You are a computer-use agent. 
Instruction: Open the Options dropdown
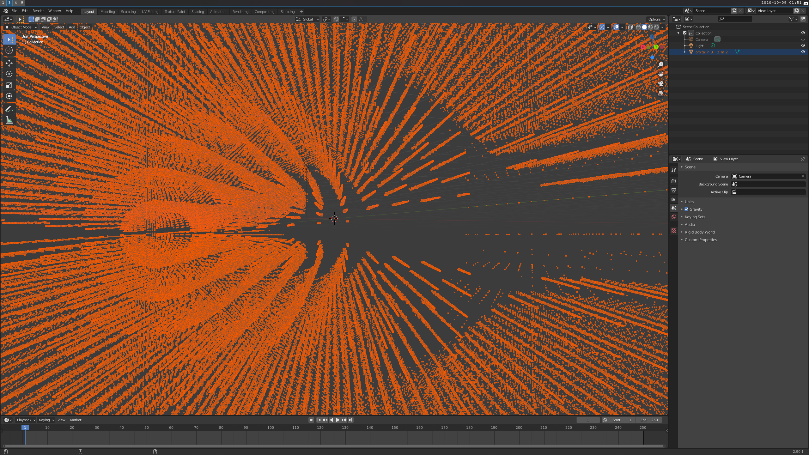point(656,19)
